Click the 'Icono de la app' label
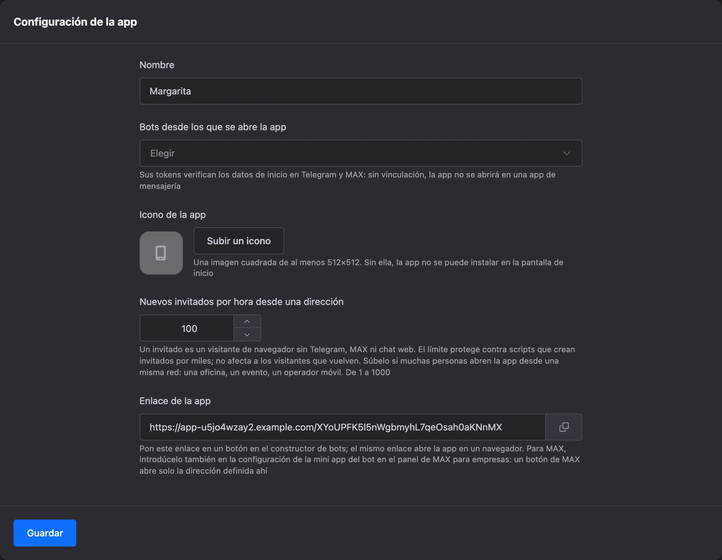Viewport: 722px width, 560px height. (x=173, y=215)
